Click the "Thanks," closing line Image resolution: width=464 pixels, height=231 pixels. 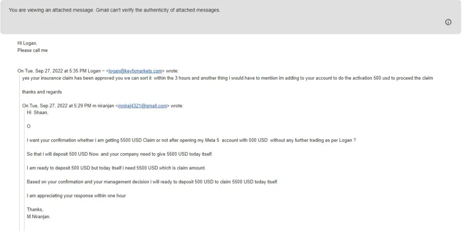click(x=35, y=209)
